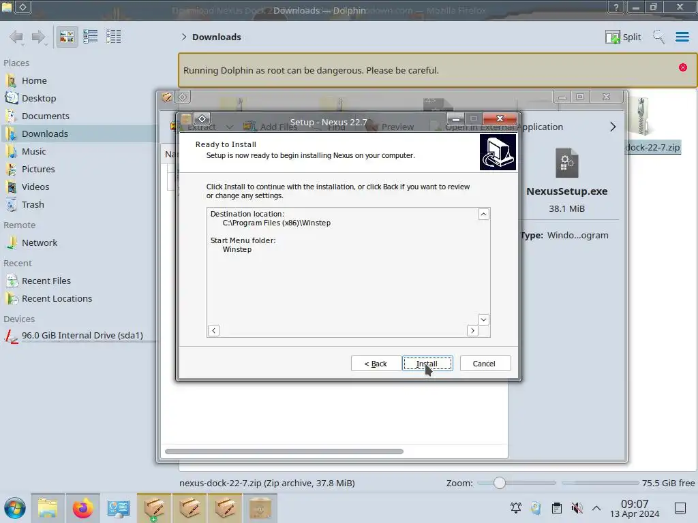This screenshot has height=523, width=698.
Task: Open Documents in Places sidebar
Action: click(78, 116)
